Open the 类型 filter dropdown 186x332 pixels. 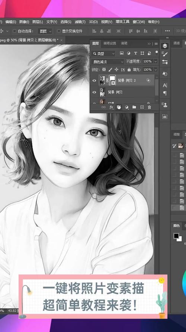(x=103, y=53)
